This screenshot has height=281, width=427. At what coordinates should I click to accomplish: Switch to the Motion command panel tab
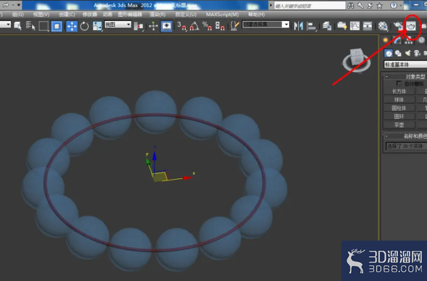421,40
